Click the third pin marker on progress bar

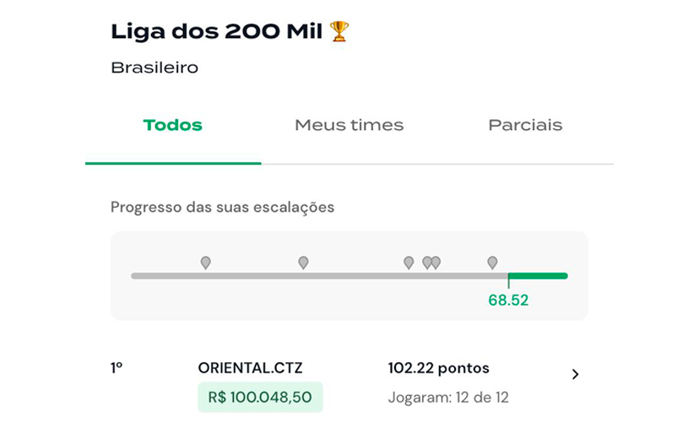click(x=409, y=262)
